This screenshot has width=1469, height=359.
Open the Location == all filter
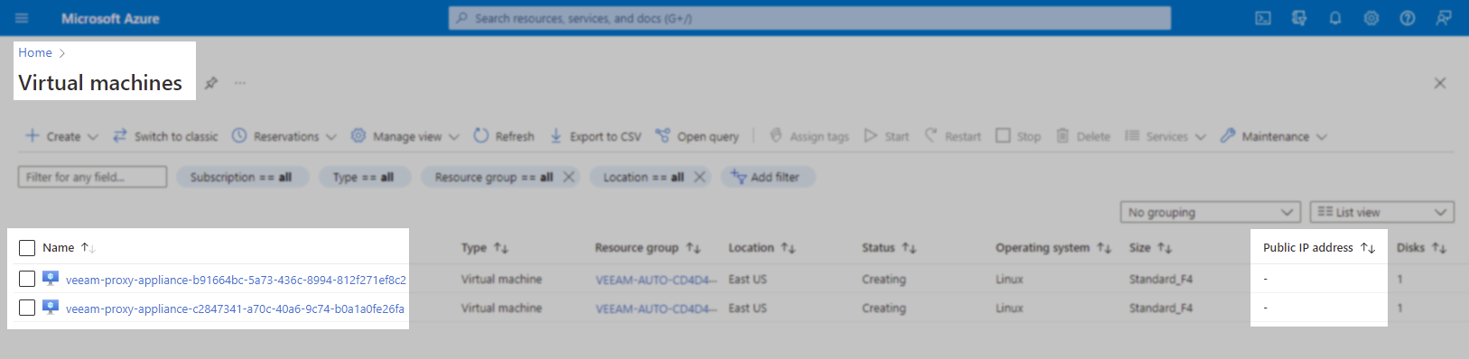(x=643, y=177)
